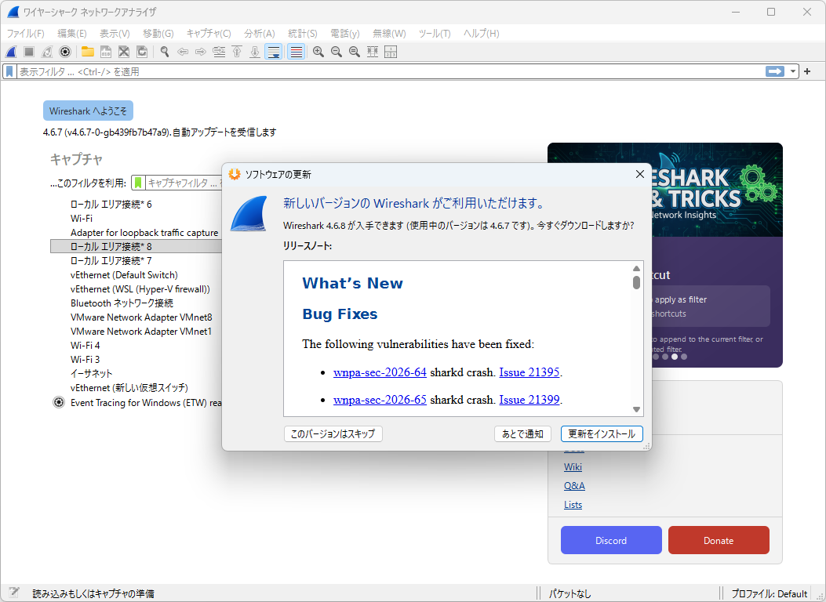Image resolution: width=826 pixels, height=602 pixels.
Task: Click the resize columns to fit icon
Action: point(373,52)
